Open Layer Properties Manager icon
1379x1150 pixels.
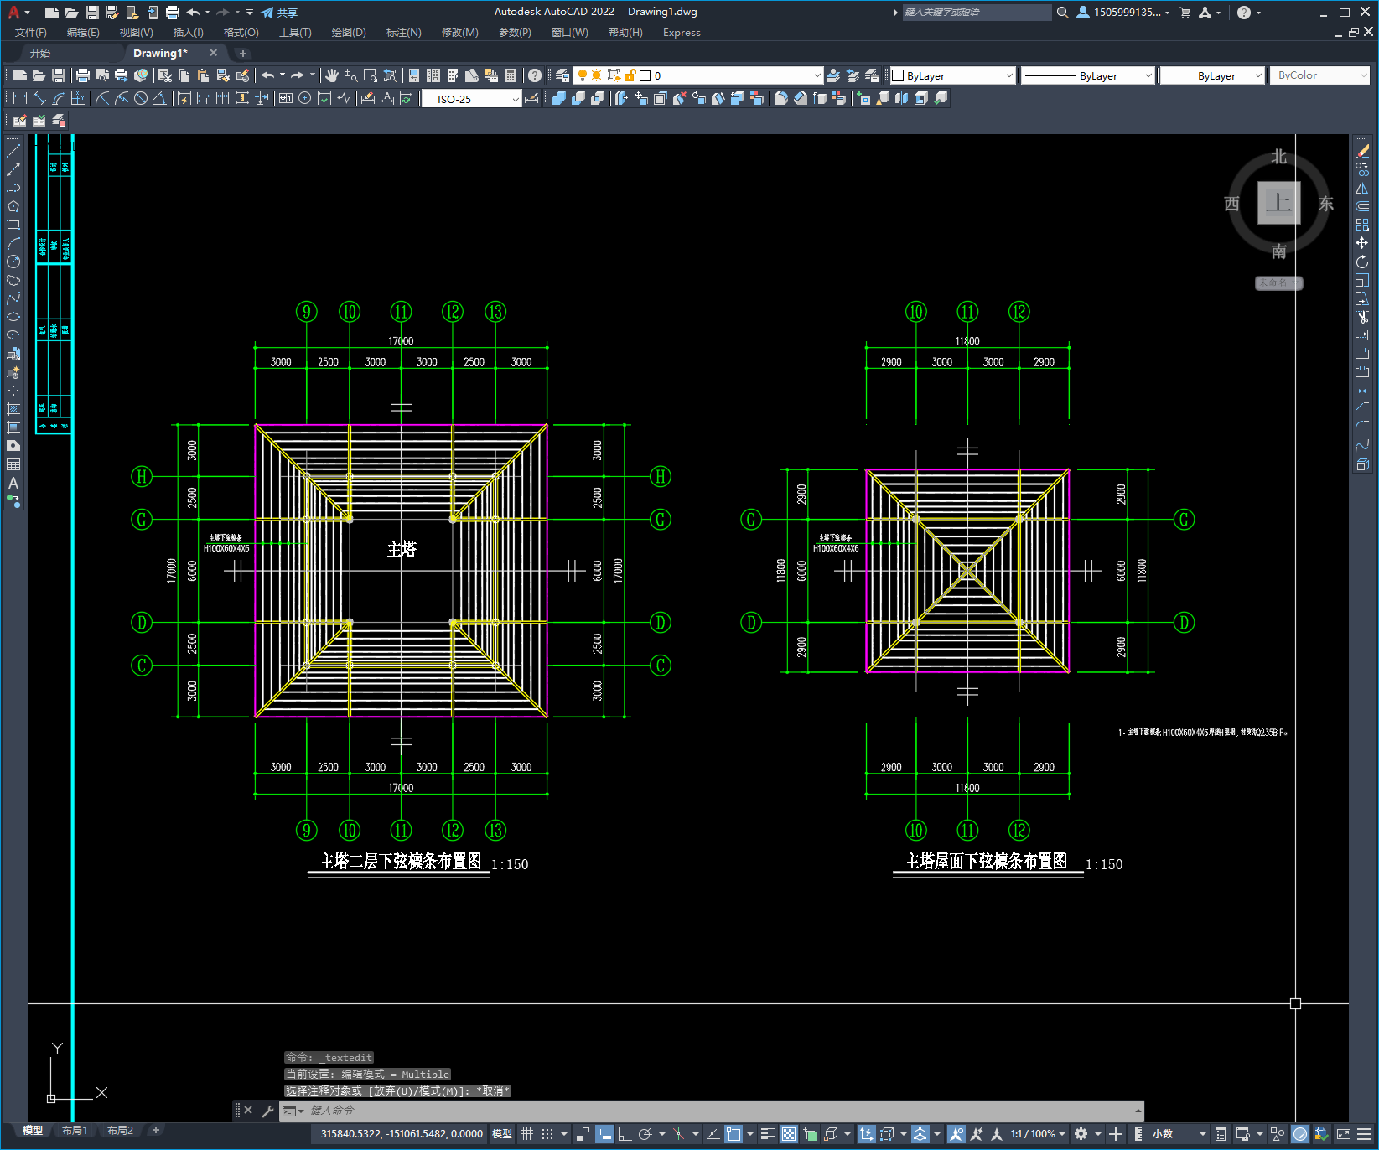point(562,75)
